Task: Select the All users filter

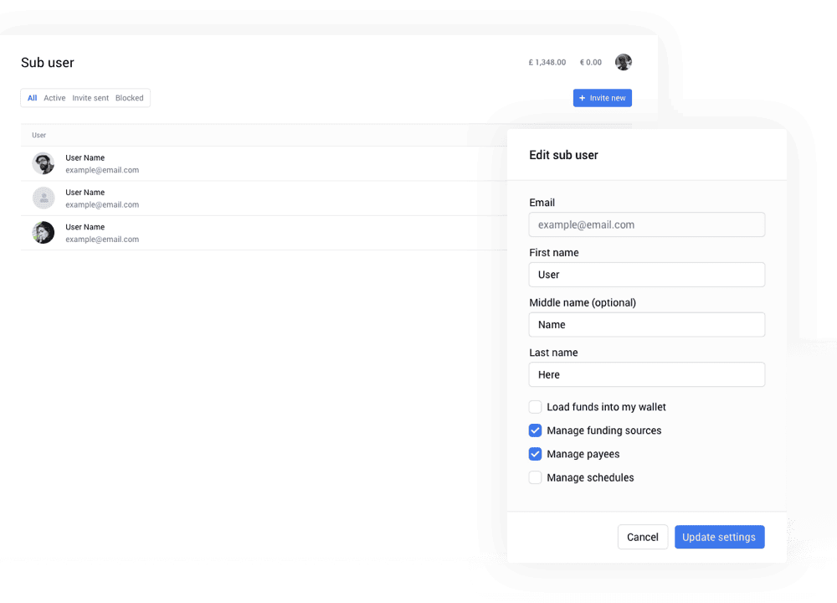Action: tap(32, 98)
